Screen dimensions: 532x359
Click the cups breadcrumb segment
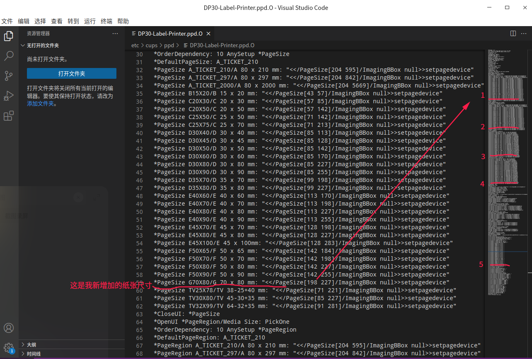[152, 45]
